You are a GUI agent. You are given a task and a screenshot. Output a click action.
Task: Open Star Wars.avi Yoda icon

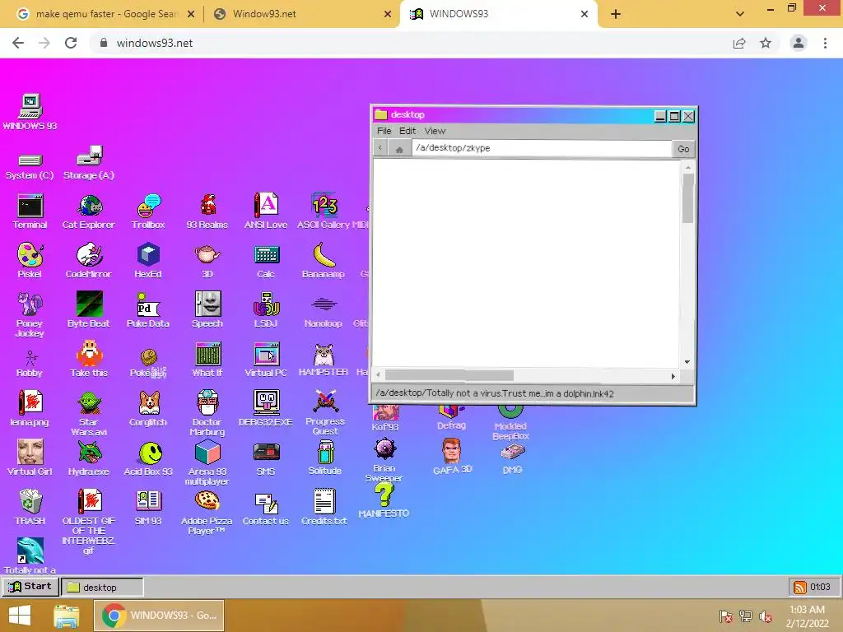tap(89, 413)
